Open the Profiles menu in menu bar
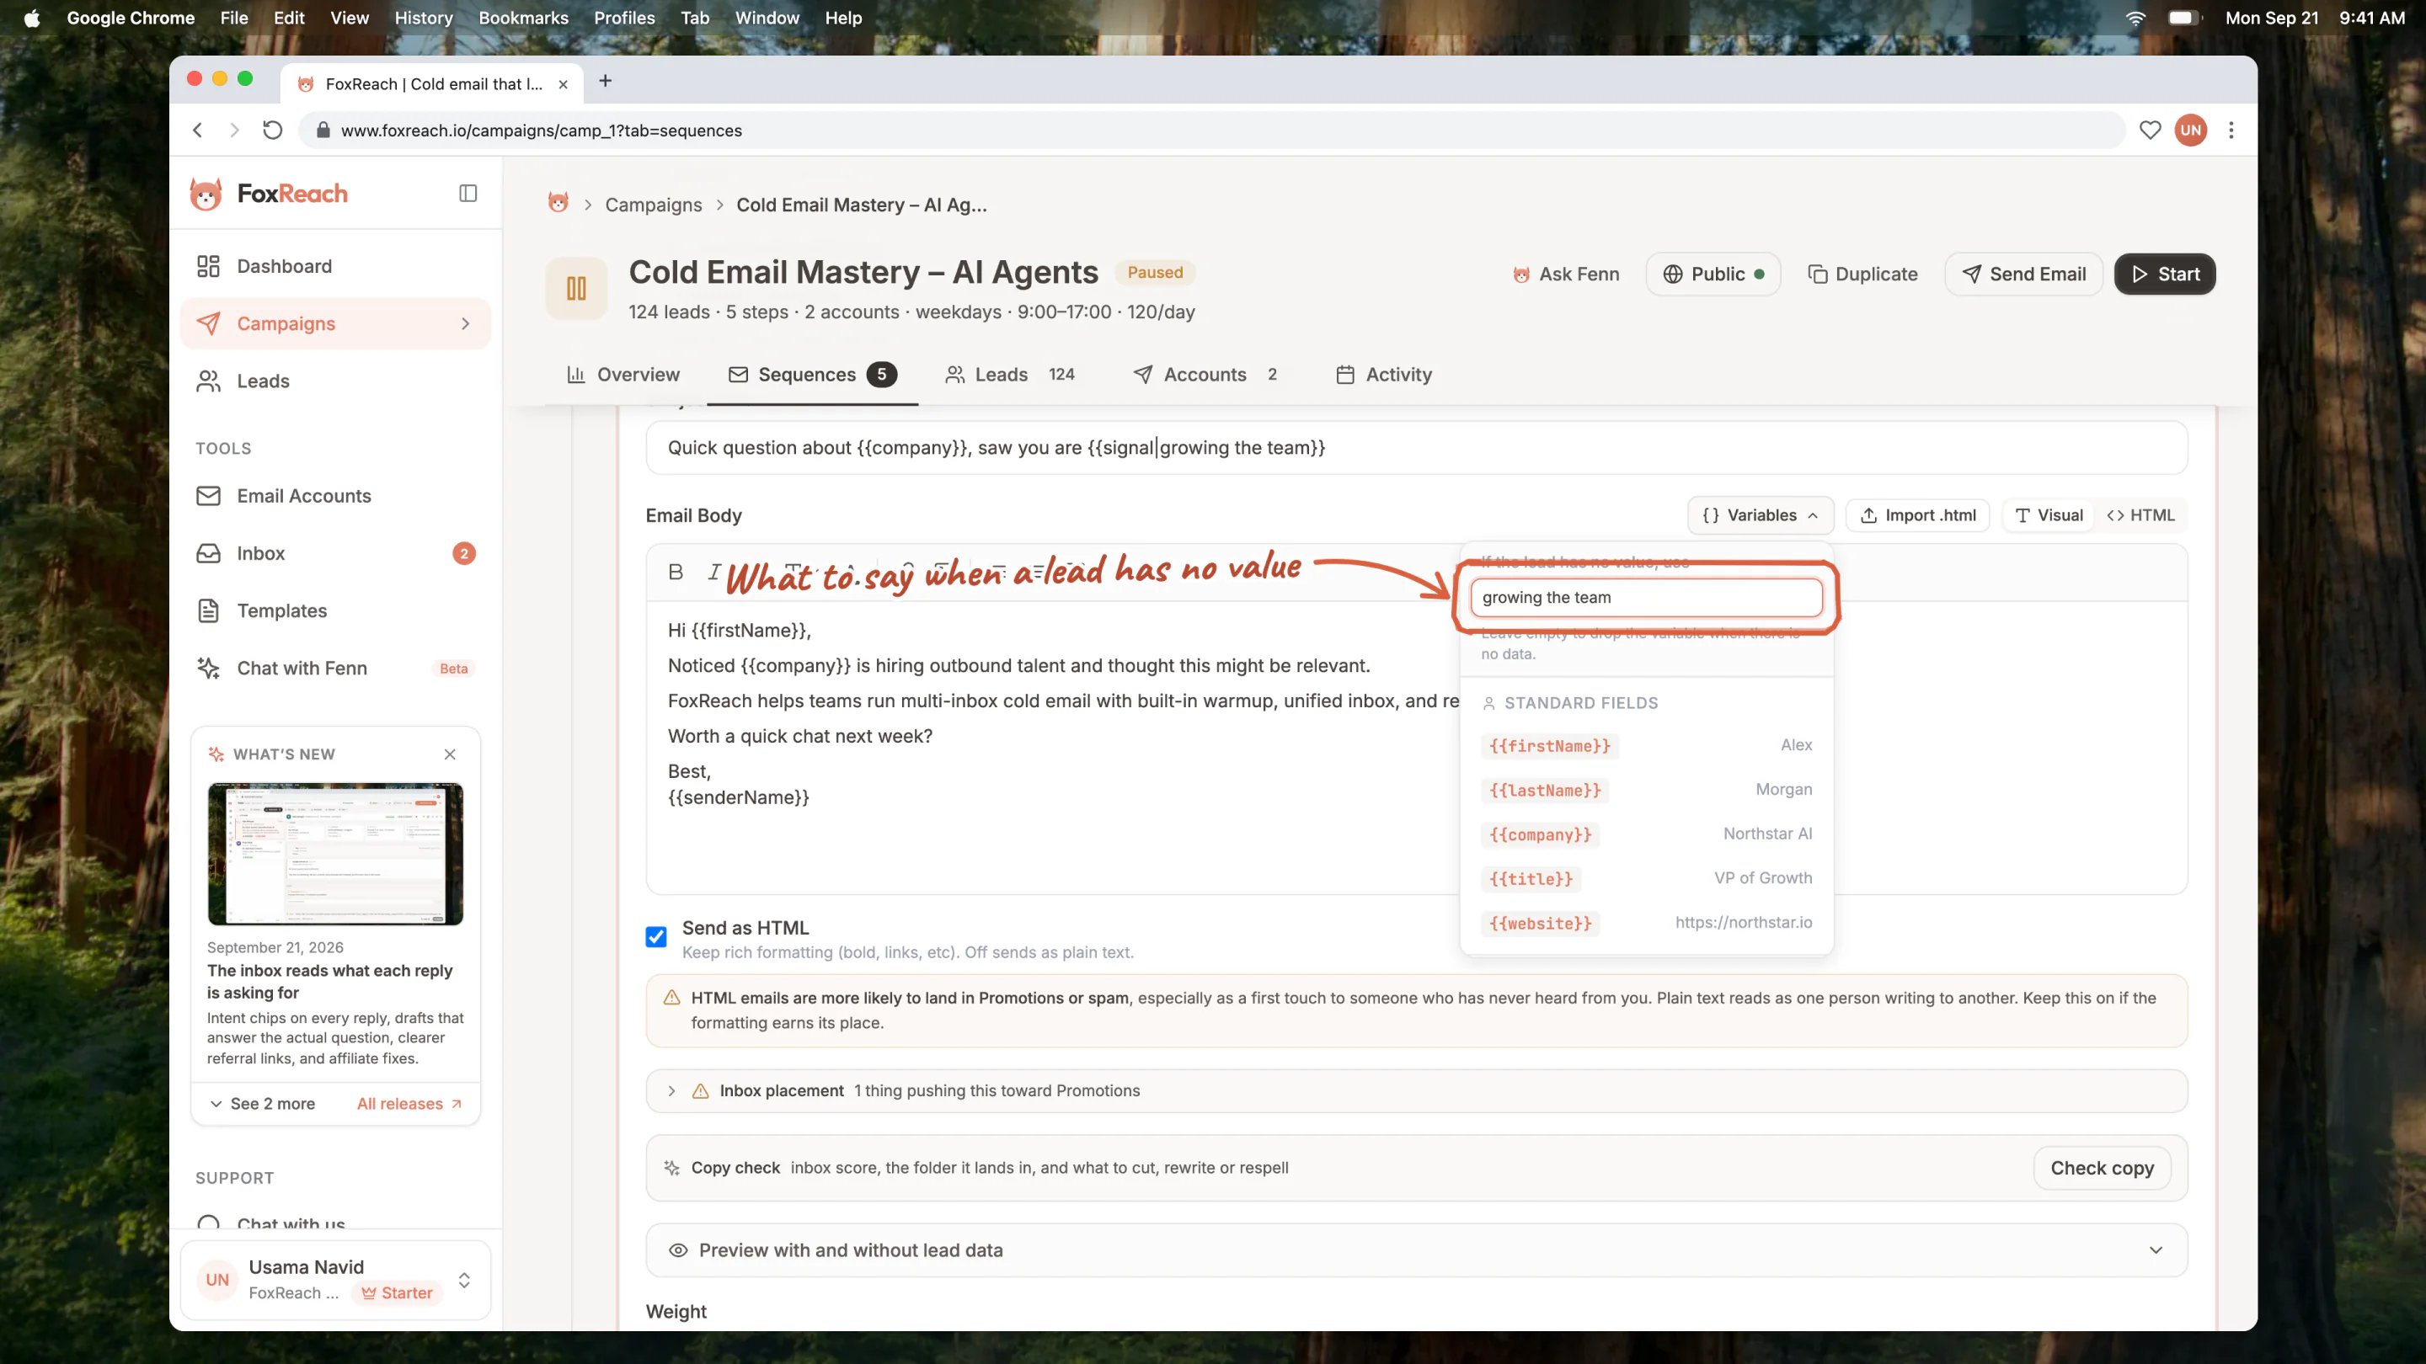Screen dimensions: 2426x1364 click(623, 18)
